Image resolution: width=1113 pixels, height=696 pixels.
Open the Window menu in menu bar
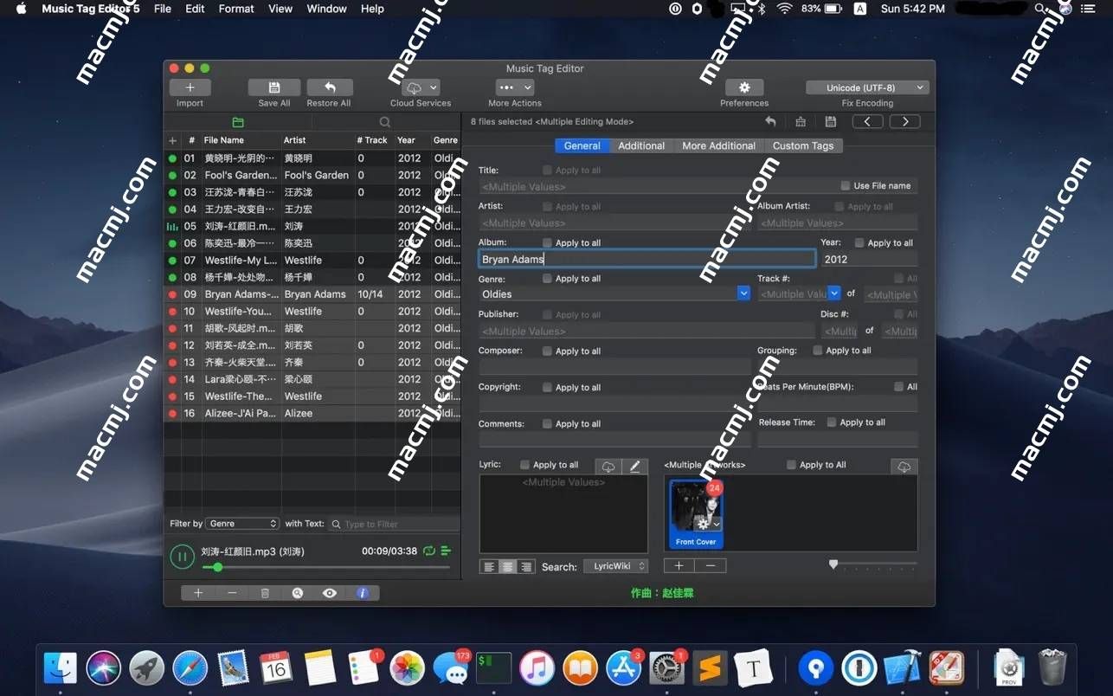pos(326,9)
